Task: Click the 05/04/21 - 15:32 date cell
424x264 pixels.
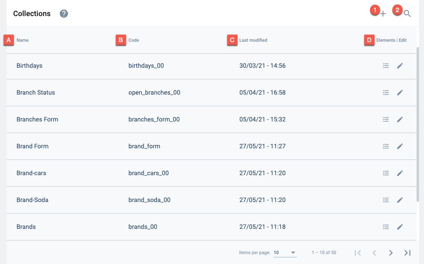Action: coord(262,119)
